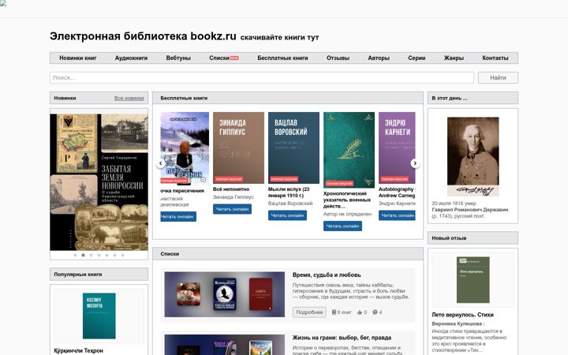Select third dot of Новинки slider
Image resolution: width=568 pixels, height=355 pixels.
click(91, 255)
